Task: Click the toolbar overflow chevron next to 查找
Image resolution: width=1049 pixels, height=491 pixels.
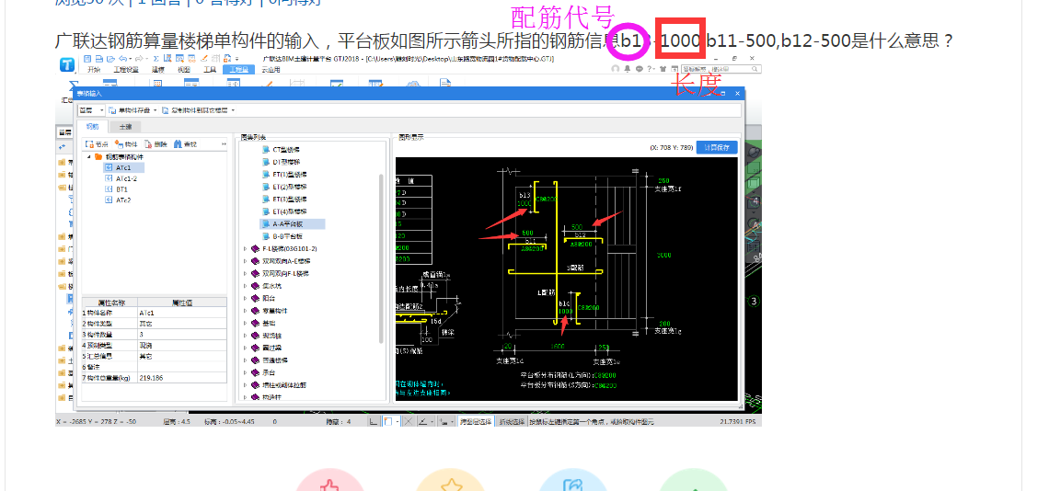Action: click(x=225, y=143)
